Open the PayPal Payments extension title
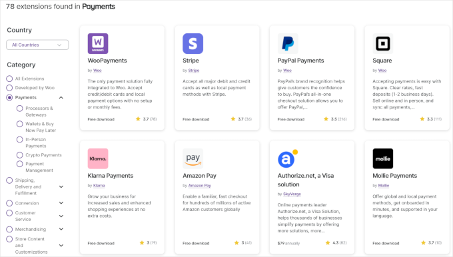The width and height of the screenshot is (453, 257). coord(300,61)
